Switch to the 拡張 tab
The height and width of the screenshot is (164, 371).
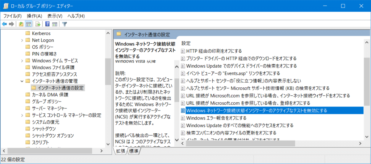click(x=121, y=152)
